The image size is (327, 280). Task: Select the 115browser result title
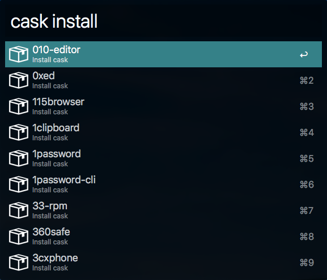58,102
